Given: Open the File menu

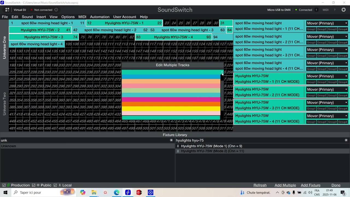Looking at the screenshot, I should [5, 17].
